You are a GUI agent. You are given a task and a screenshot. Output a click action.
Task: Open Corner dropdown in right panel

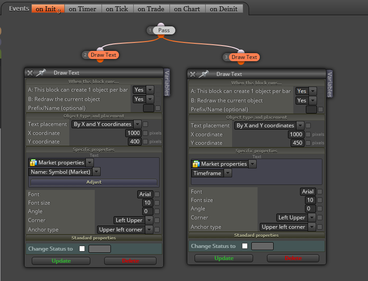(312, 218)
